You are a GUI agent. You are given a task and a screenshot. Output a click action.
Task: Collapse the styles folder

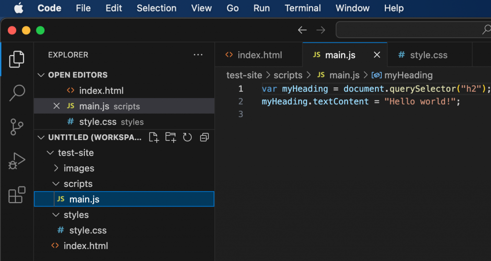[x=56, y=215]
